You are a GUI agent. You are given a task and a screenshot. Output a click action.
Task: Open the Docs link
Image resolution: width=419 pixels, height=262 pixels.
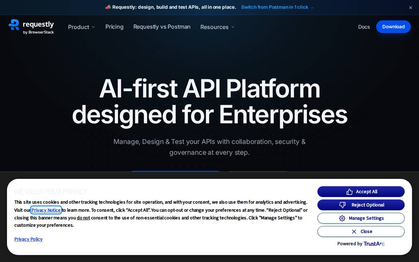pyautogui.click(x=364, y=27)
